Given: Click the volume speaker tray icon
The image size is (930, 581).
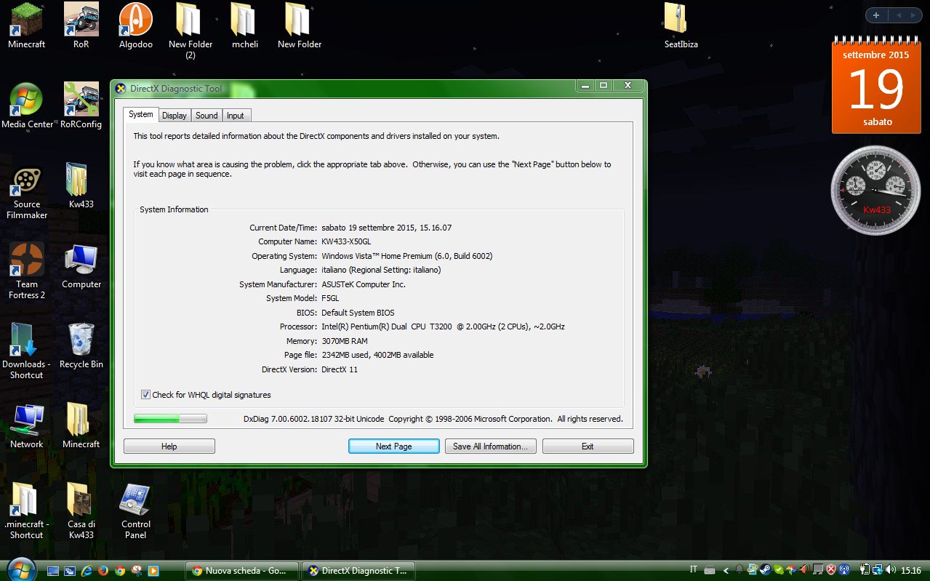Looking at the screenshot, I should (x=890, y=569).
